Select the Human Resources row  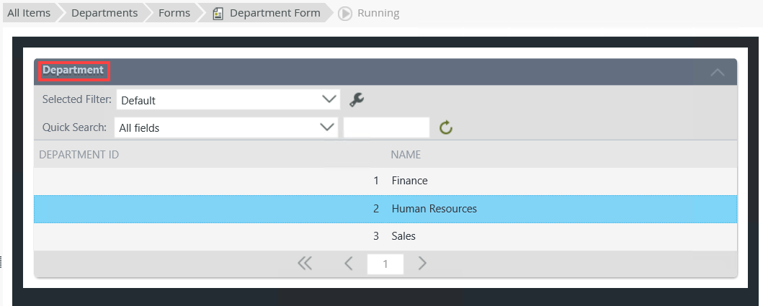pyautogui.click(x=434, y=209)
